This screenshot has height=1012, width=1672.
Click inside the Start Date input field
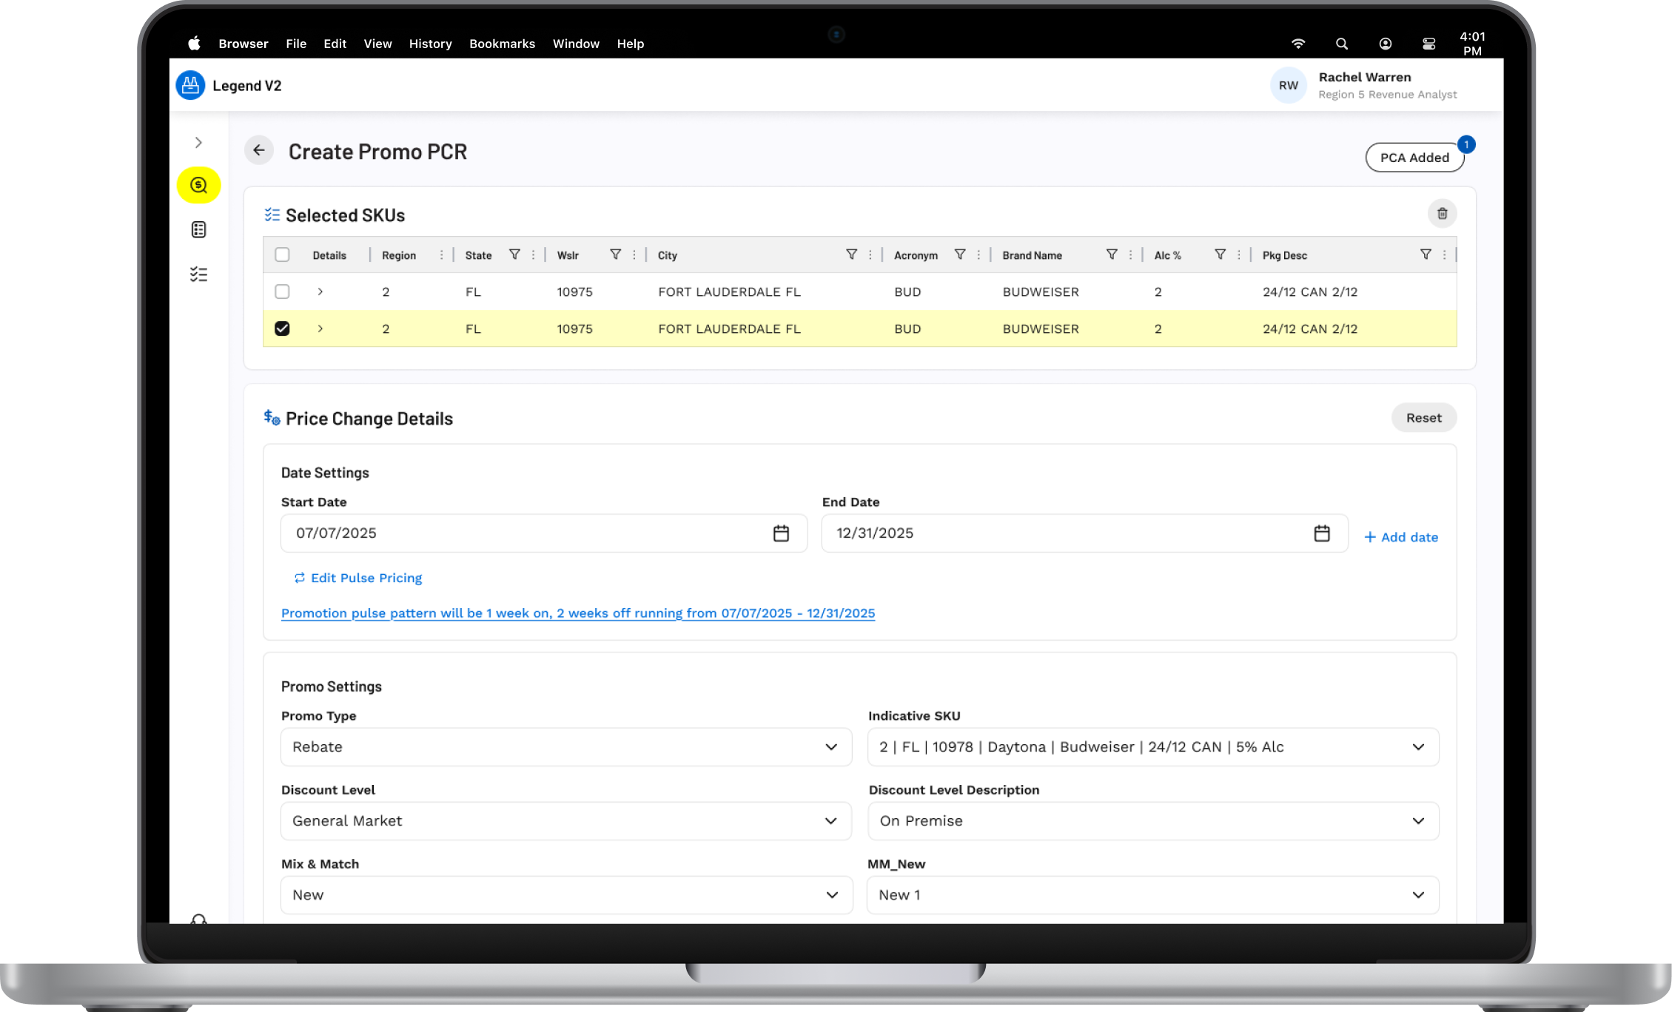pos(518,533)
